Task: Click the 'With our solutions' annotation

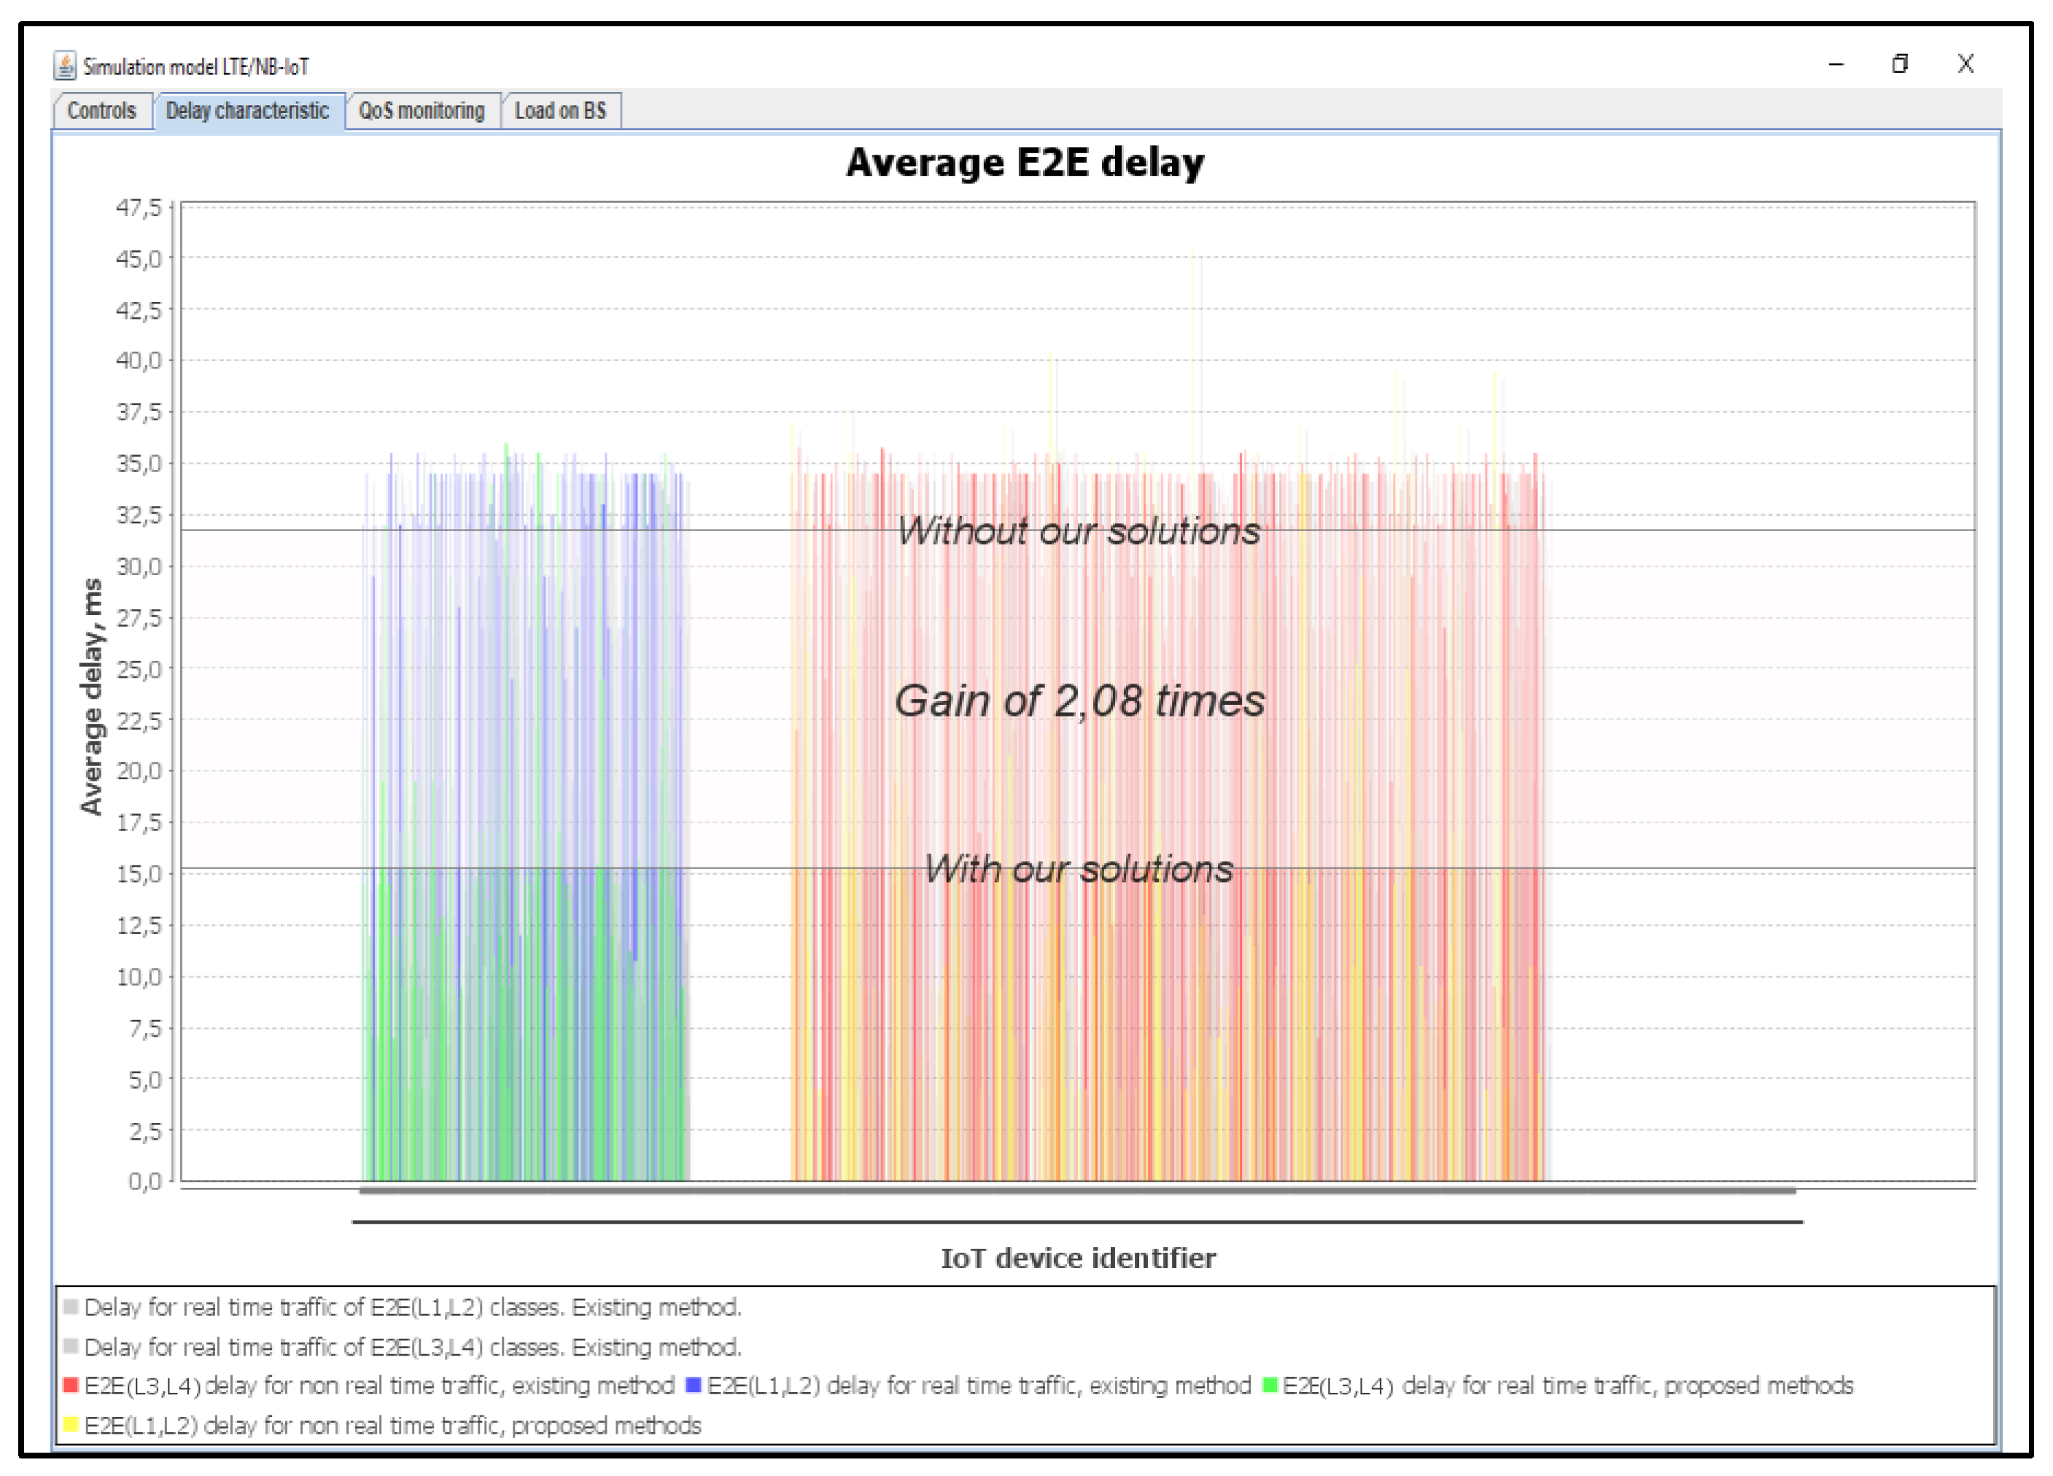Action: coord(1078,869)
